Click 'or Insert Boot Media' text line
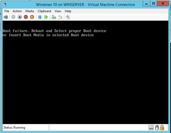 pyautogui.click(x=48, y=35)
